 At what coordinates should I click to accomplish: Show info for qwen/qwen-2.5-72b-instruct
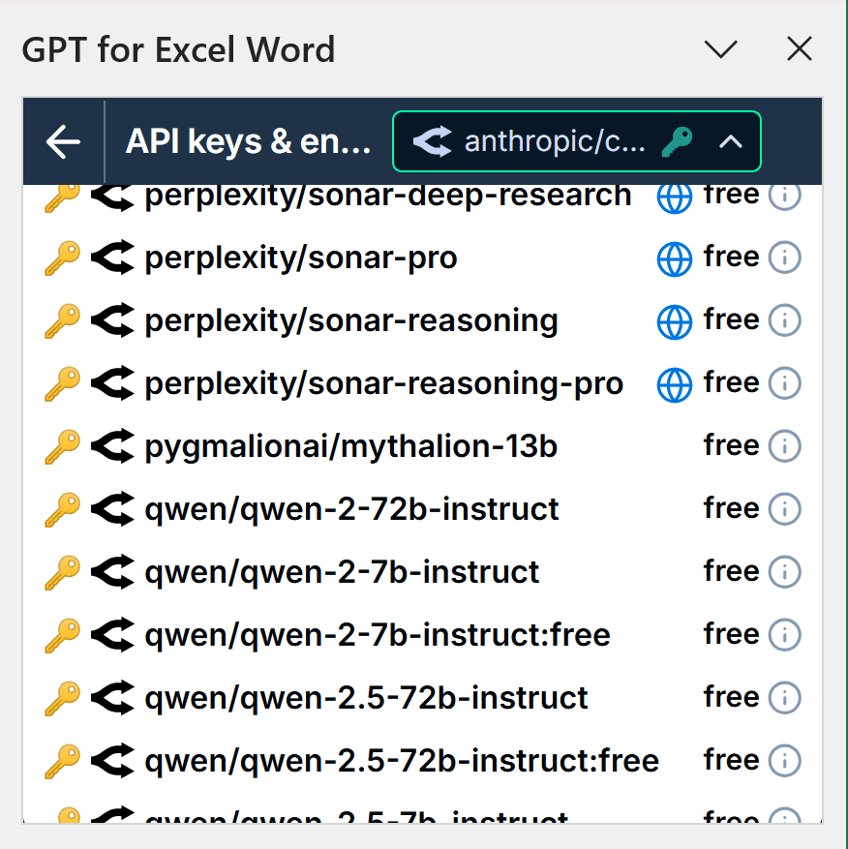785,697
